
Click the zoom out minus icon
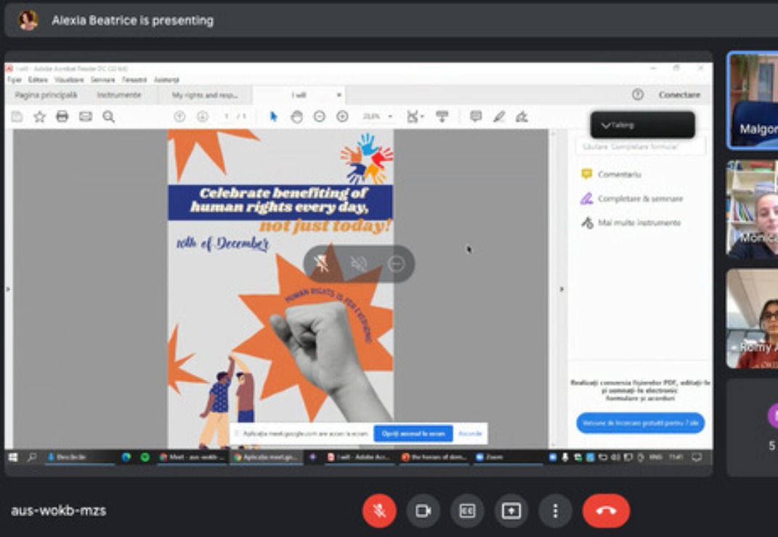(x=319, y=116)
